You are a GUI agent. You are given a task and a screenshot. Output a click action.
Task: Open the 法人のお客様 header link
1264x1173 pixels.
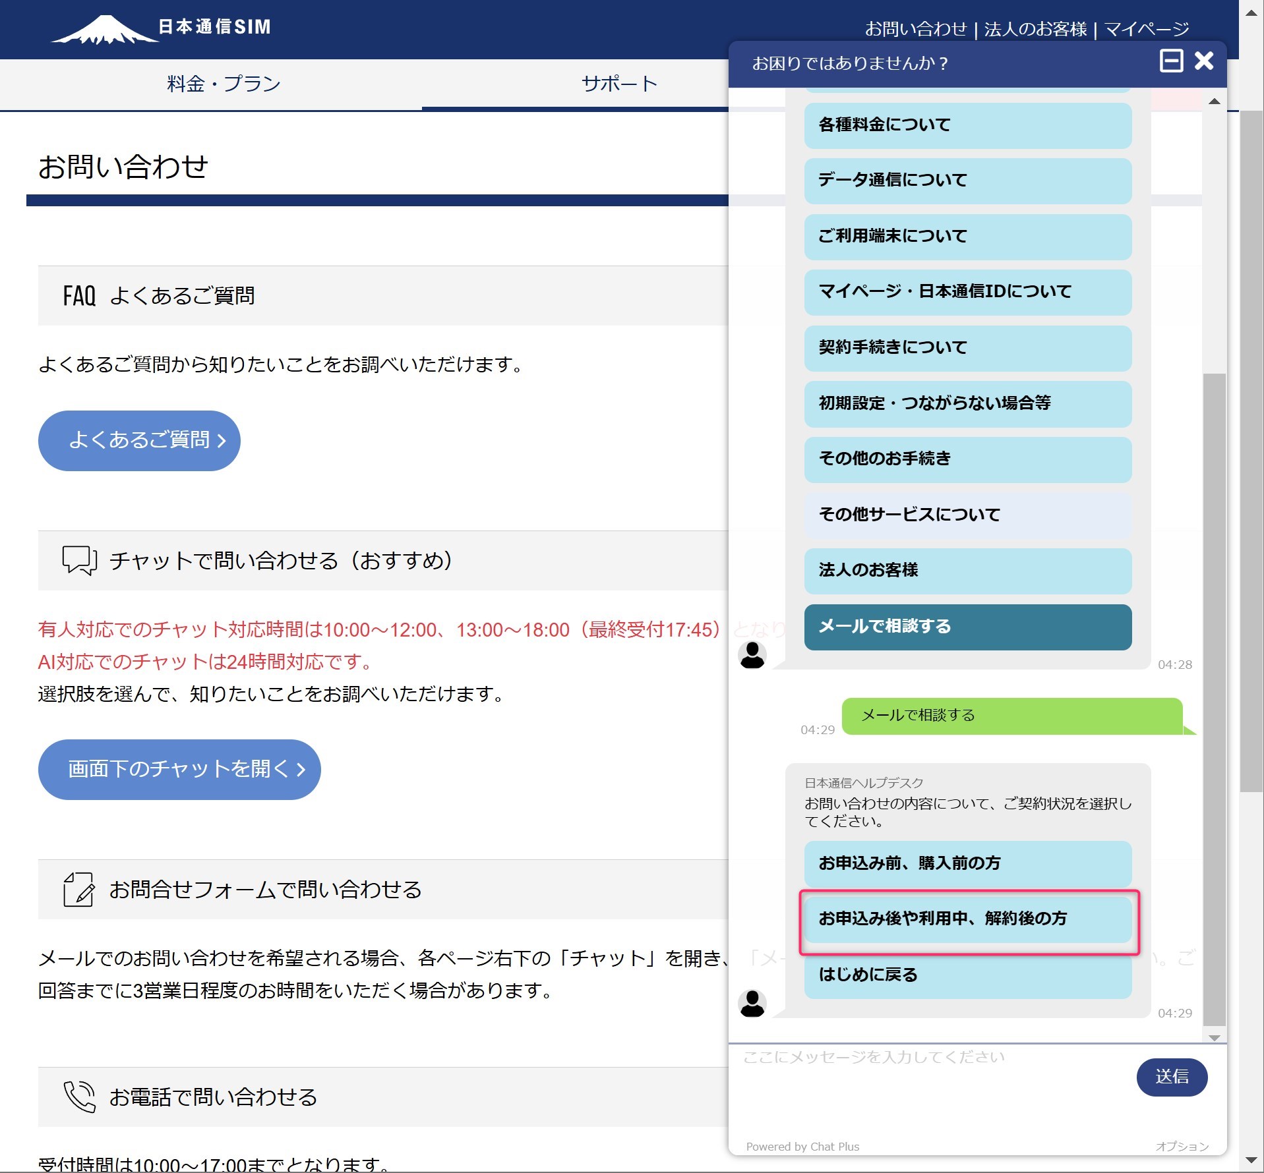[x=1035, y=29]
